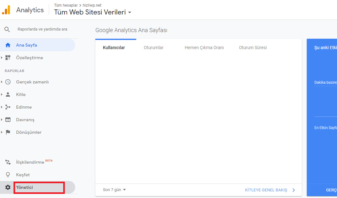Screen dimensions: 337x198
Task: Click the Keşfet lightbulb icon
Action: 8,175
